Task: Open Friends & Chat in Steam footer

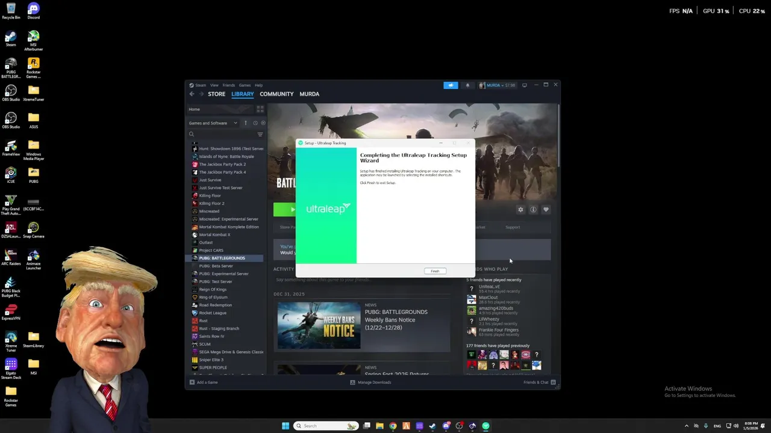Action: (x=539, y=382)
